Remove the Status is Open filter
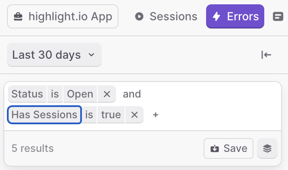 point(107,94)
